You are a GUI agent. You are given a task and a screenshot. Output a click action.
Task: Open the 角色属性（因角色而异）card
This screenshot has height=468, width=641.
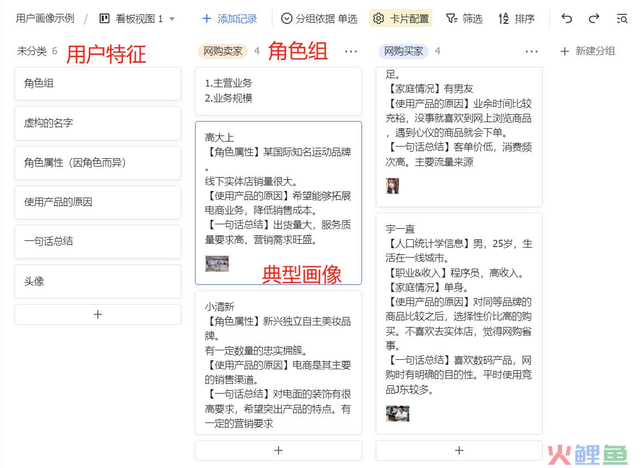point(98,163)
